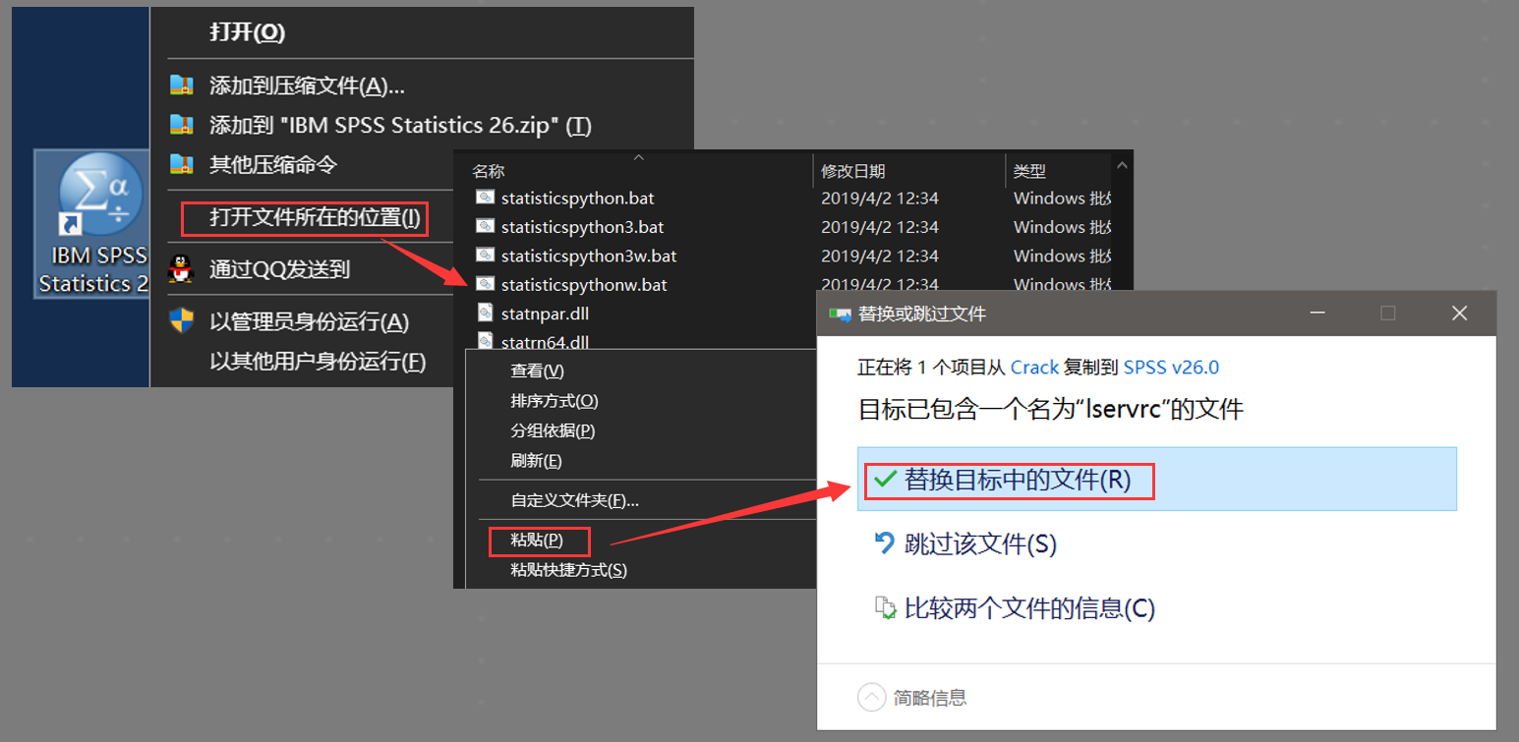Select the IBM SPSS Statistics desktop shortcut icon
The image size is (1519, 742).
pyautogui.click(x=93, y=224)
